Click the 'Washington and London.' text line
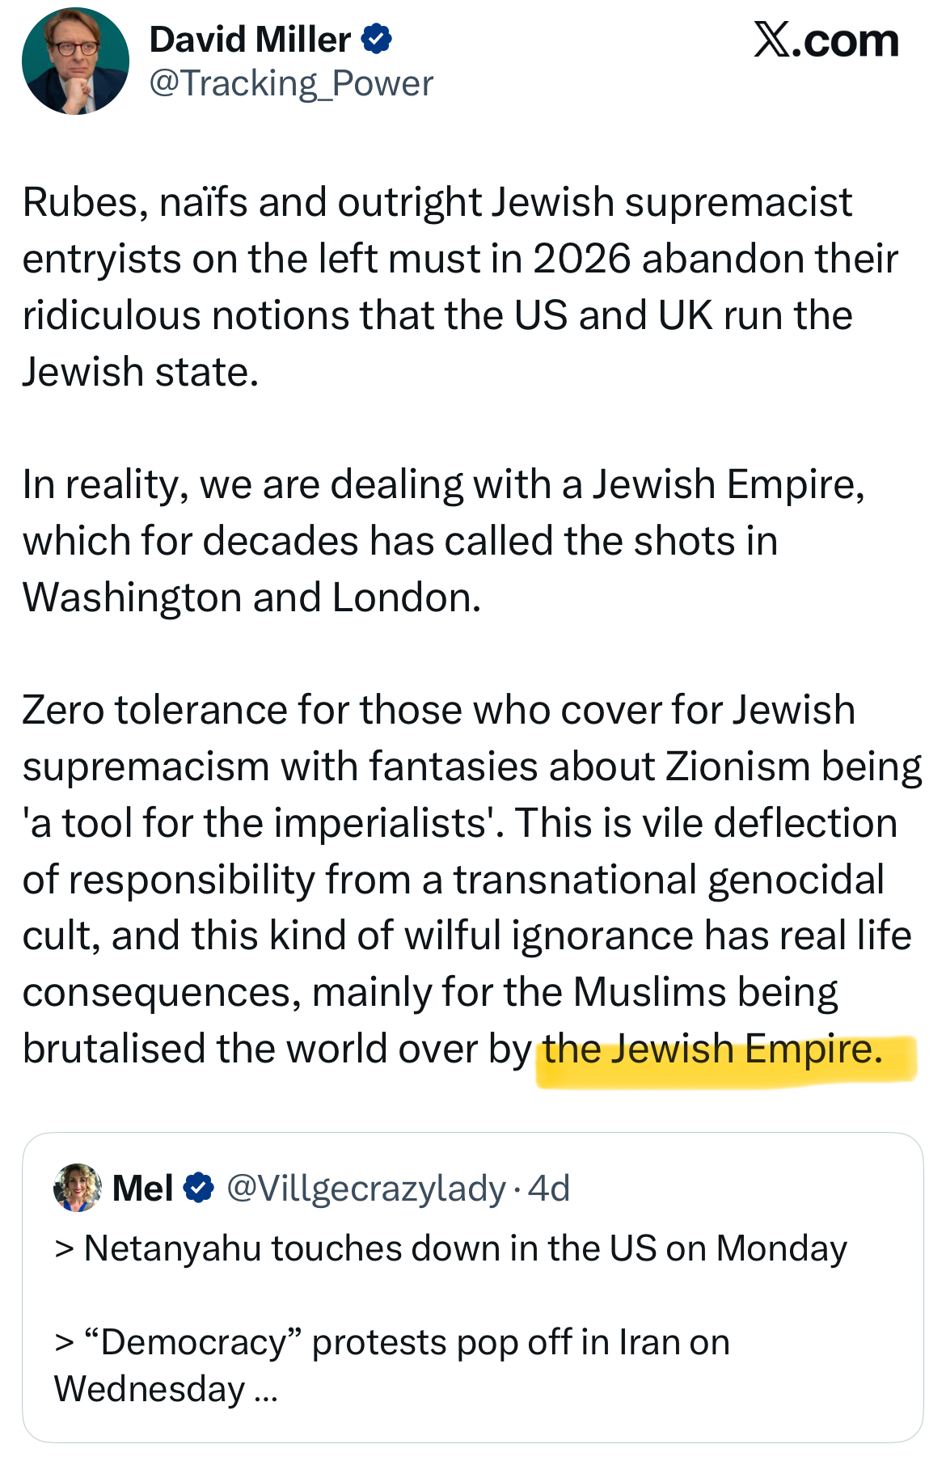The width and height of the screenshot is (946, 1457). pos(251,598)
